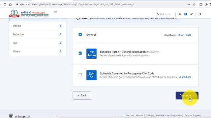This screenshot has width=211, height=118.
Task: Select the Tax category in the sidebar
Action: pos(37,43)
